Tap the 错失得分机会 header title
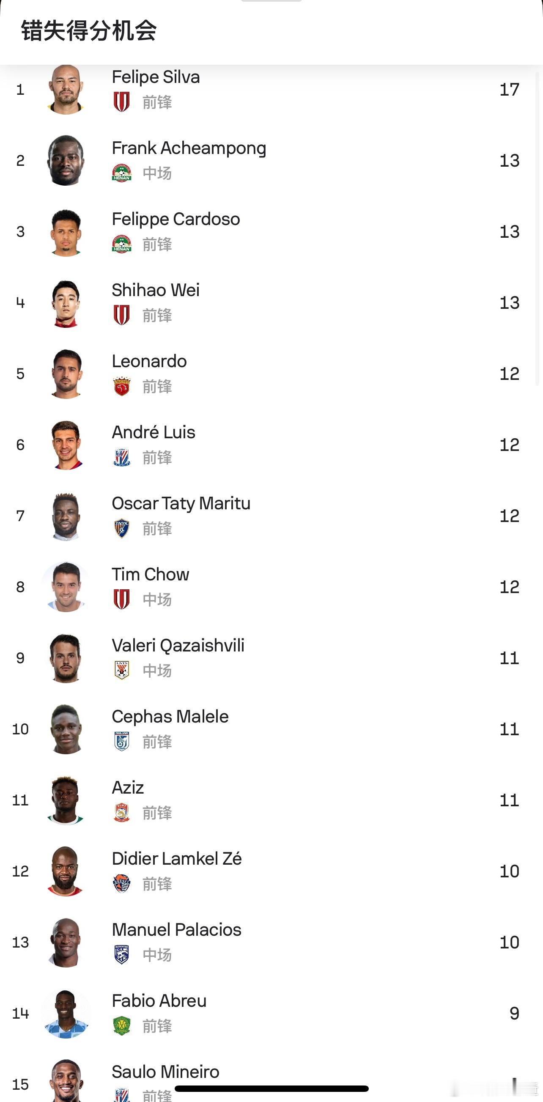The image size is (543, 1102). pyautogui.click(x=89, y=31)
